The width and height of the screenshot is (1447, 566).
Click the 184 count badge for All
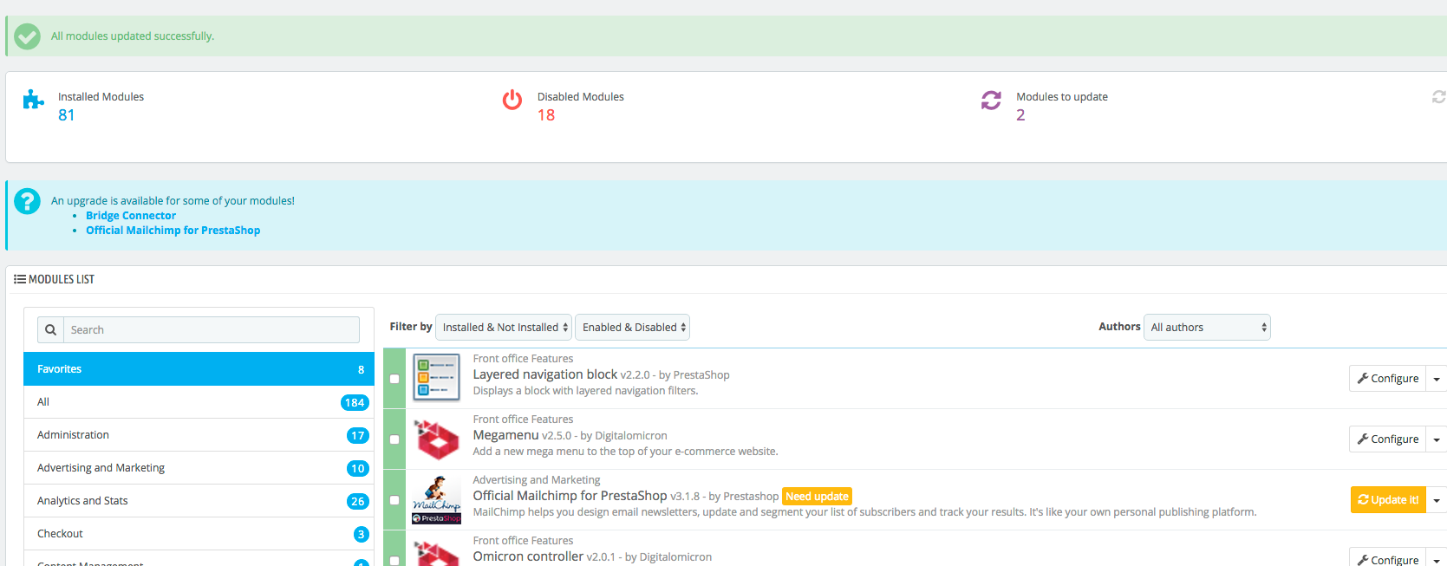coord(355,402)
